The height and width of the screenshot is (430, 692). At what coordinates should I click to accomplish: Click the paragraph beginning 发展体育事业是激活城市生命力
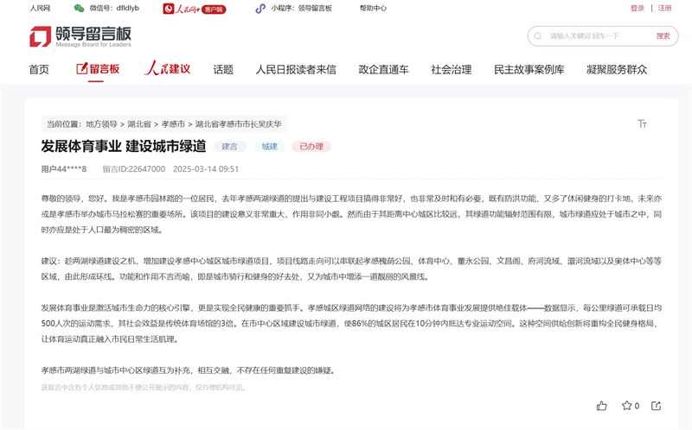click(x=351, y=324)
